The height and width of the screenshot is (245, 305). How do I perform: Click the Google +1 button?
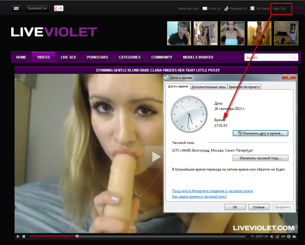click(x=58, y=8)
